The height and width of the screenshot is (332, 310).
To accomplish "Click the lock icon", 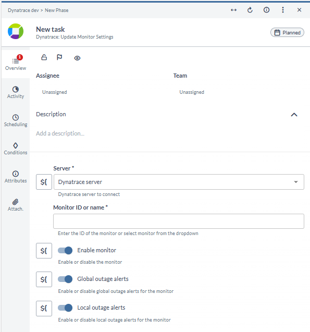I will click(44, 57).
